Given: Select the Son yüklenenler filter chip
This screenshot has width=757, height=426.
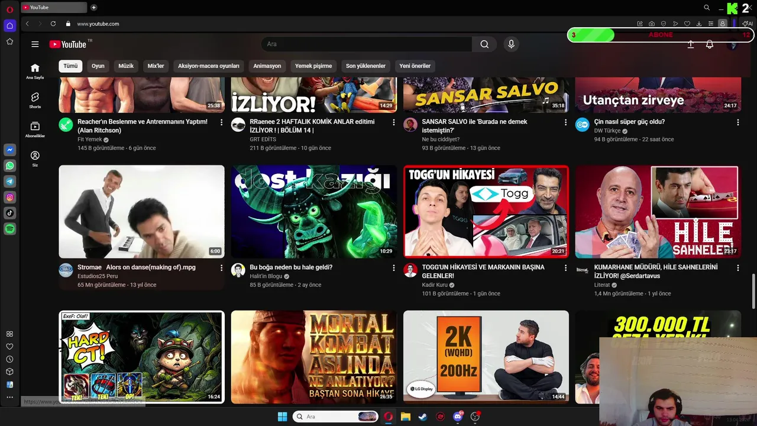Looking at the screenshot, I should 365,66.
